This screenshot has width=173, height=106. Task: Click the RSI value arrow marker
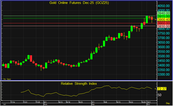155,89
